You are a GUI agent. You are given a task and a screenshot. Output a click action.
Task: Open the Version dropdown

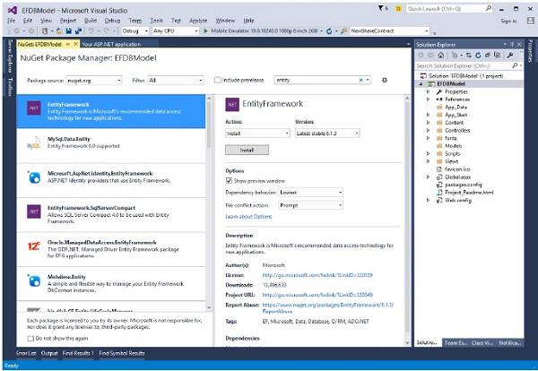tap(327, 134)
